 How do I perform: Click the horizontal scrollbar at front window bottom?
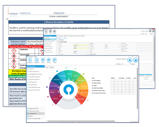(81, 121)
